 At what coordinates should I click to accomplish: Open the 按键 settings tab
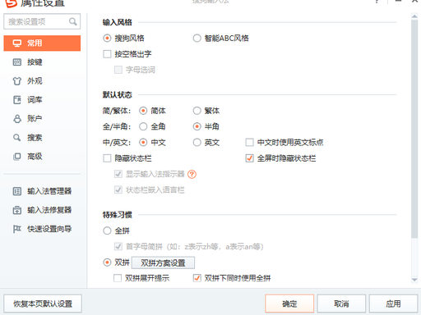click(x=42, y=62)
